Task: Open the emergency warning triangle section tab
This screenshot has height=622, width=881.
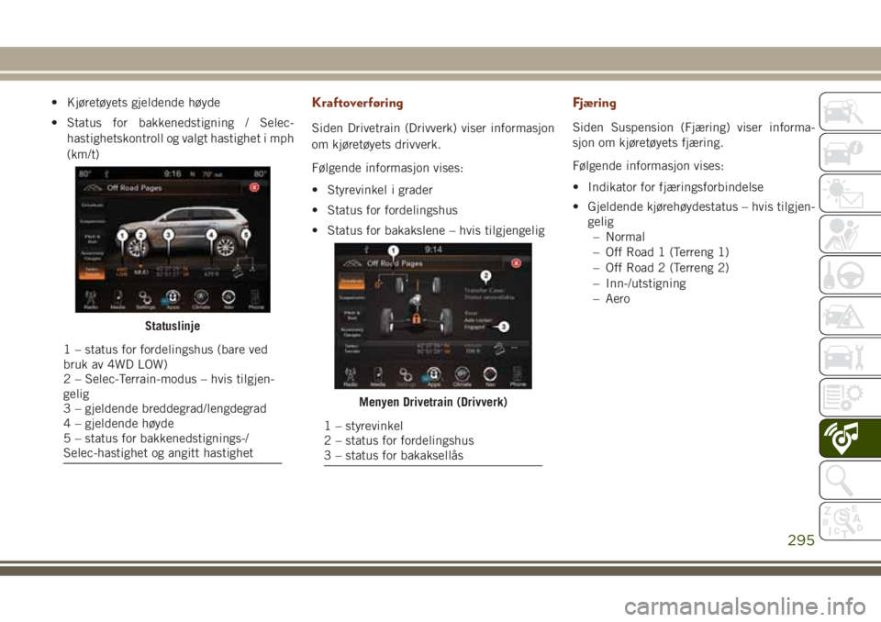Action: point(849,317)
